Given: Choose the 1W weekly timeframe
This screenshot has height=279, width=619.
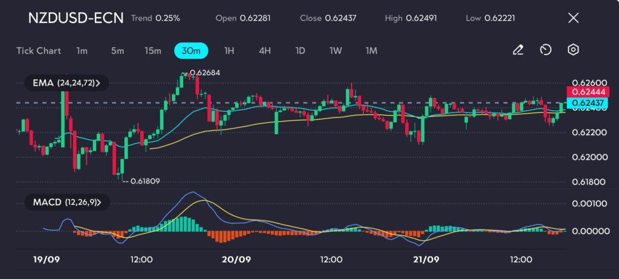Looking at the screenshot, I should point(335,51).
